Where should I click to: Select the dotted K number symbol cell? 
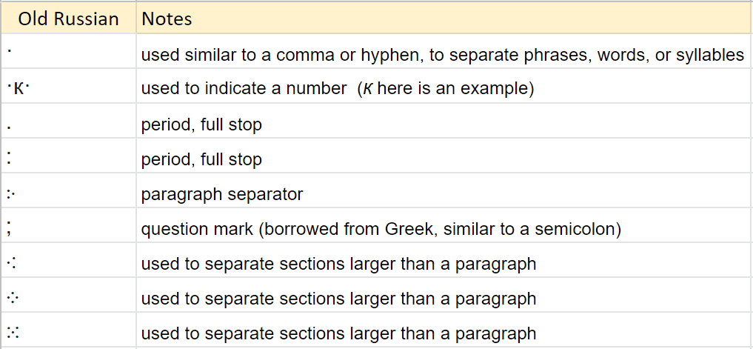[x=68, y=85]
